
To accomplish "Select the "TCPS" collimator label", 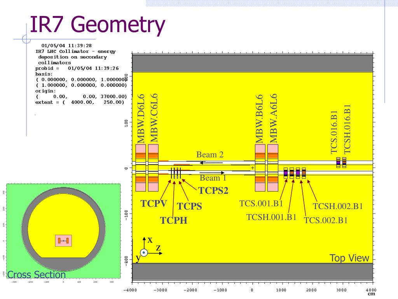I will click(x=189, y=206).
